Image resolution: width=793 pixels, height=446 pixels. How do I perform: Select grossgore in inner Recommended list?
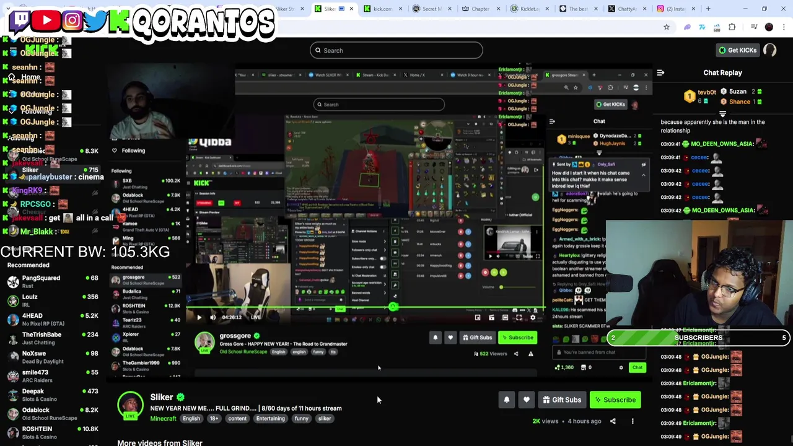146,280
